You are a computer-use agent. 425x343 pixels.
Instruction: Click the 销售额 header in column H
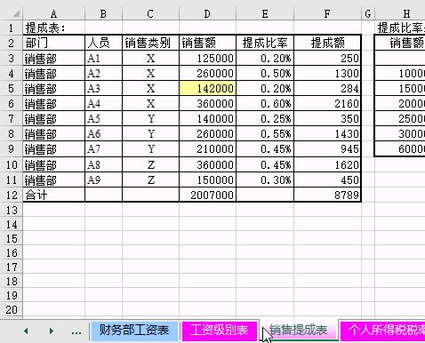[400, 43]
